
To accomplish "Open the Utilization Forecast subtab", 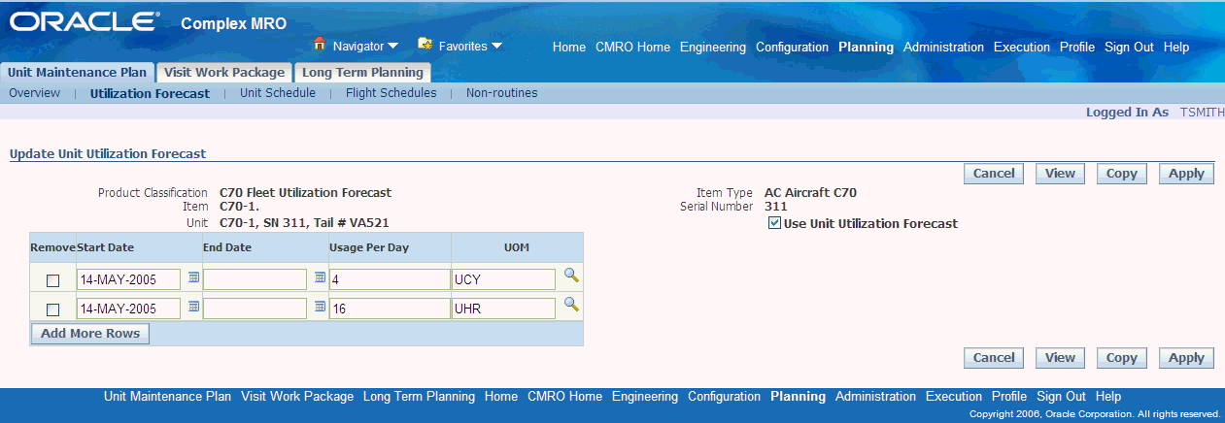I will [x=150, y=94].
